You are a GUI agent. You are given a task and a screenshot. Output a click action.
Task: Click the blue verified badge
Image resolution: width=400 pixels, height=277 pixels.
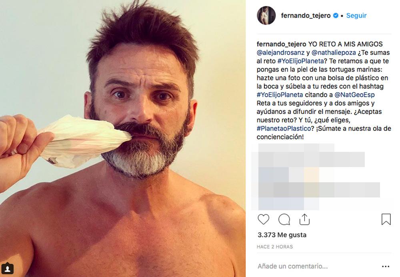tap(336, 16)
